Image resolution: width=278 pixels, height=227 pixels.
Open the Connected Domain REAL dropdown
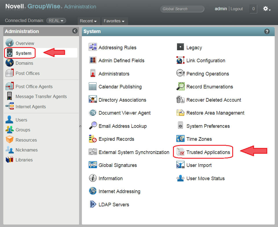click(56, 21)
